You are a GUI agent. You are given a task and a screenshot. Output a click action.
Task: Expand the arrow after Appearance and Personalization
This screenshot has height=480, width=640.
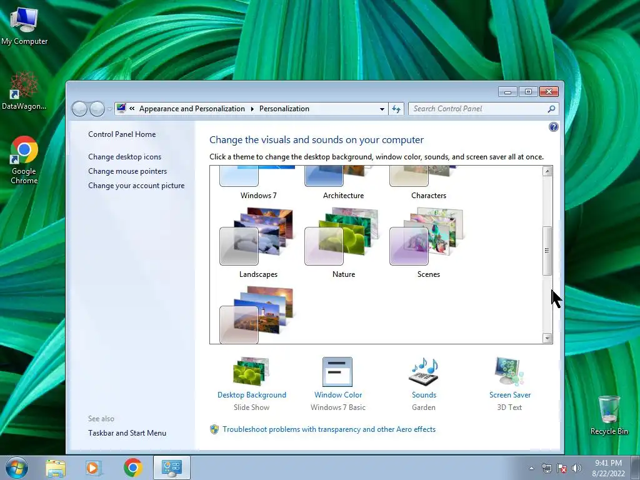click(252, 109)
